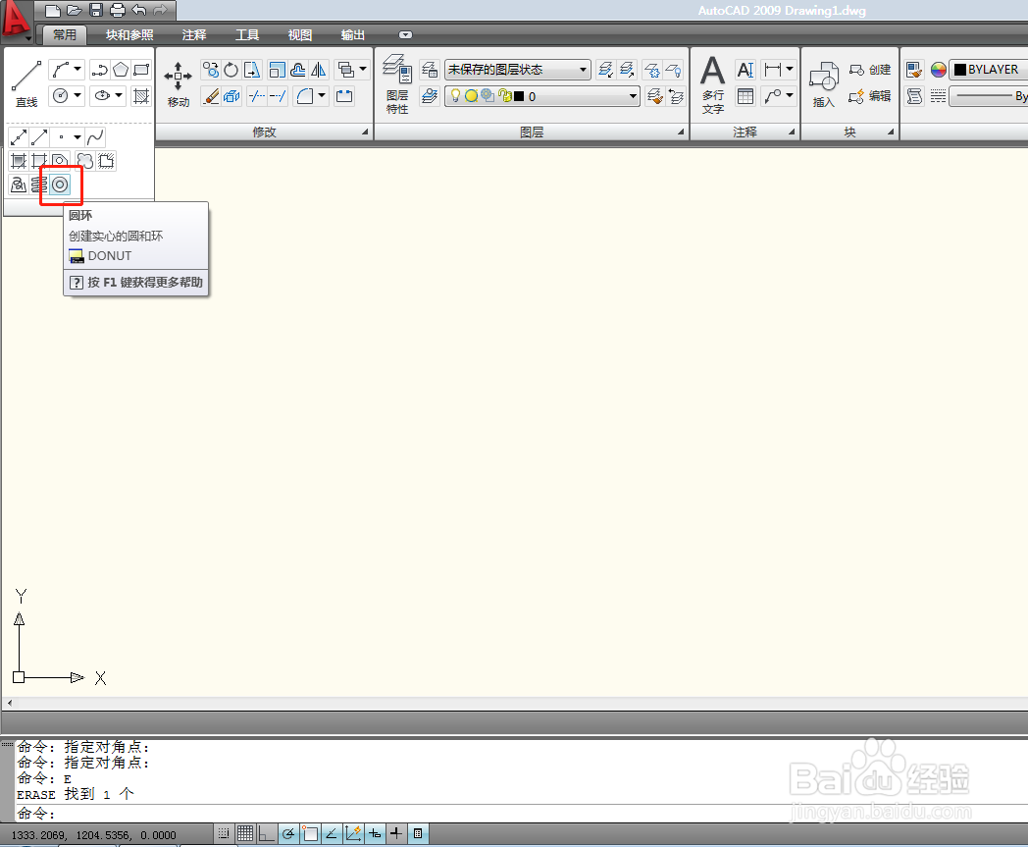Click the 创建 block button

point(870,70)
